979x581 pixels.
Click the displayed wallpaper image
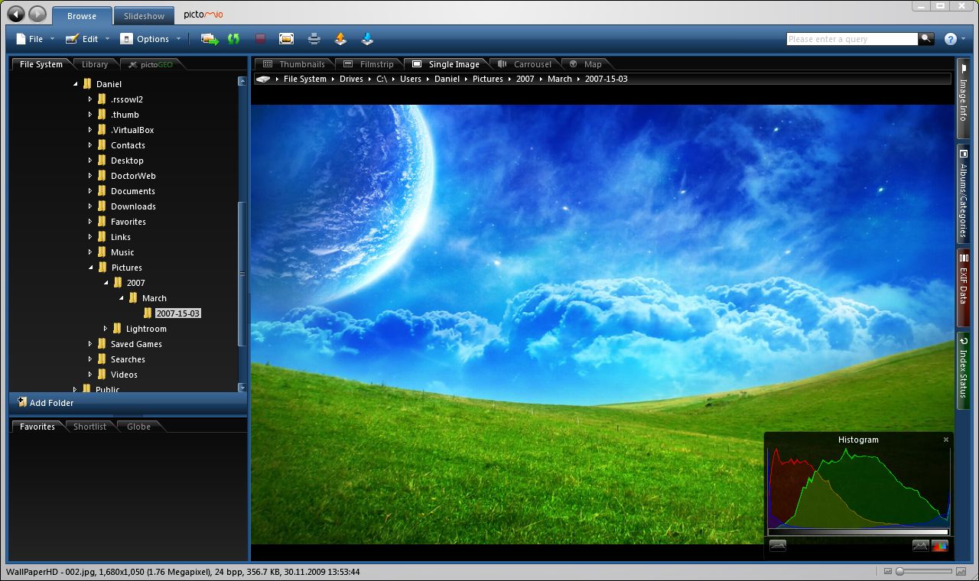coord(604,324)
